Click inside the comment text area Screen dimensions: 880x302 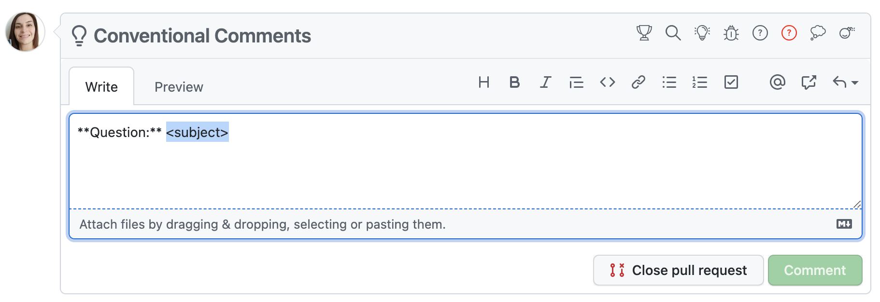(x=464, y=169)
